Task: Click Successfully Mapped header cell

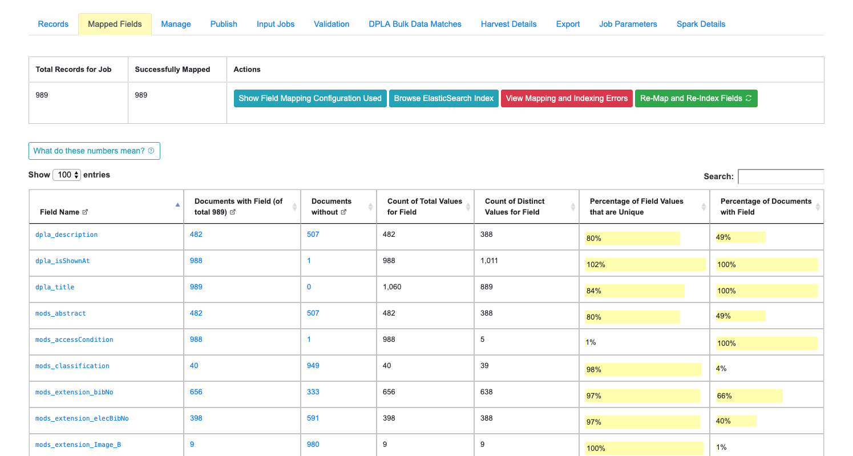Action: pyautogui.click(x=177, y=70)
